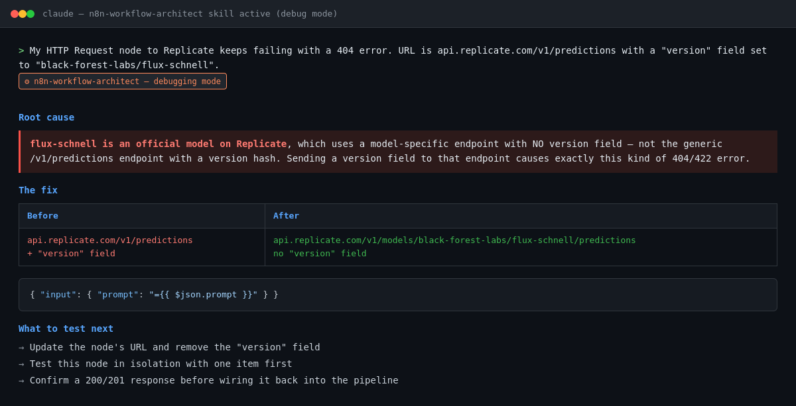Click the green maximize window dot
This screenshot has width=796, height=406.
(31, 14)
